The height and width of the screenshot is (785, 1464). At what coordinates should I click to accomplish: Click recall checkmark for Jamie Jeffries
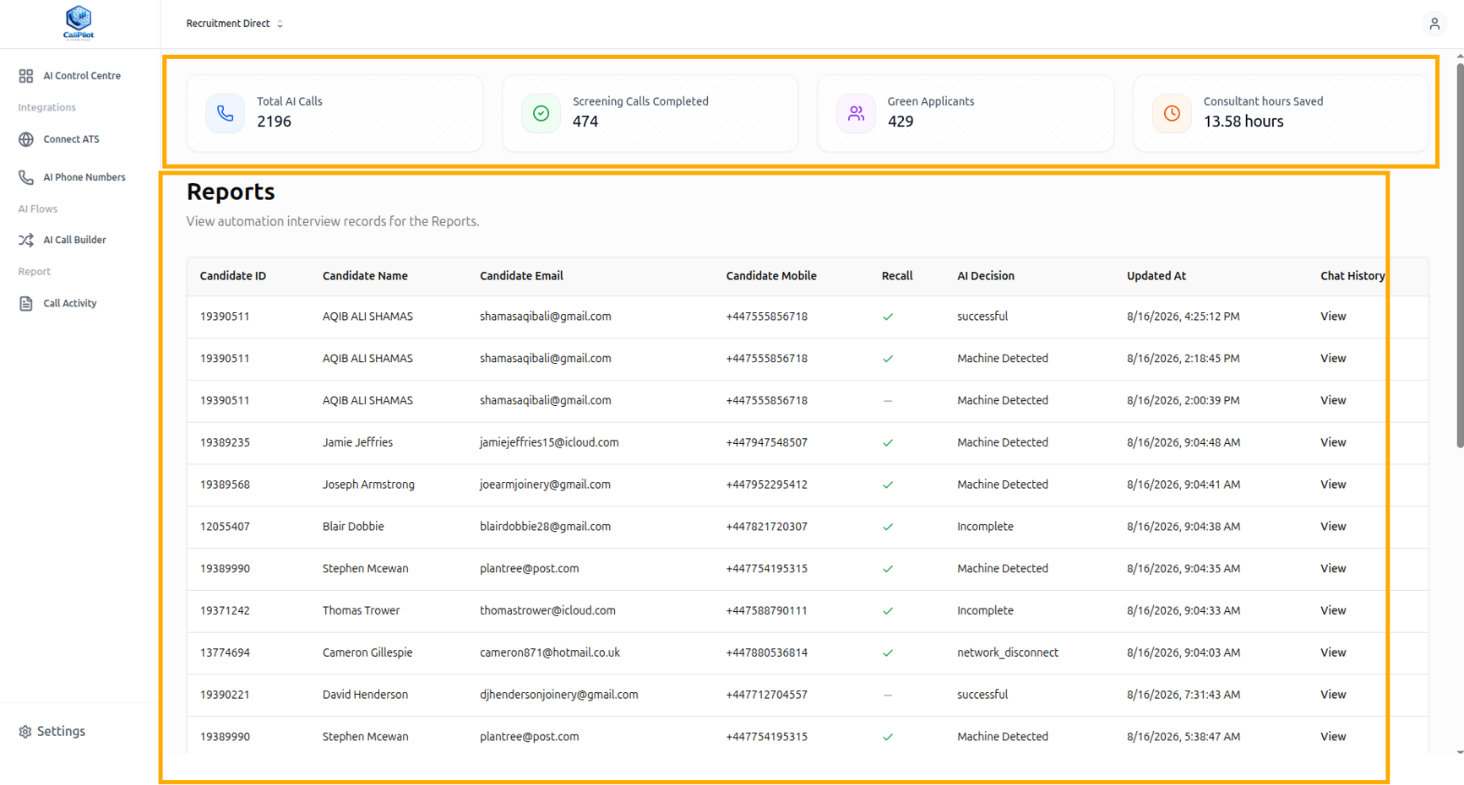click(888, 442)
